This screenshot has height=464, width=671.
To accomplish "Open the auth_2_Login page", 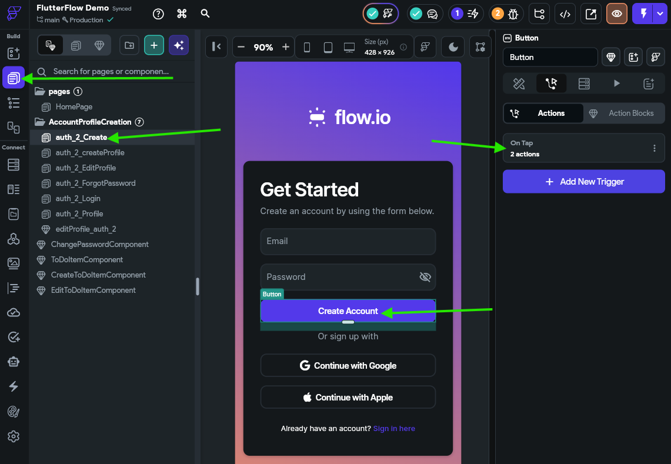I will [x=78, y=199].
